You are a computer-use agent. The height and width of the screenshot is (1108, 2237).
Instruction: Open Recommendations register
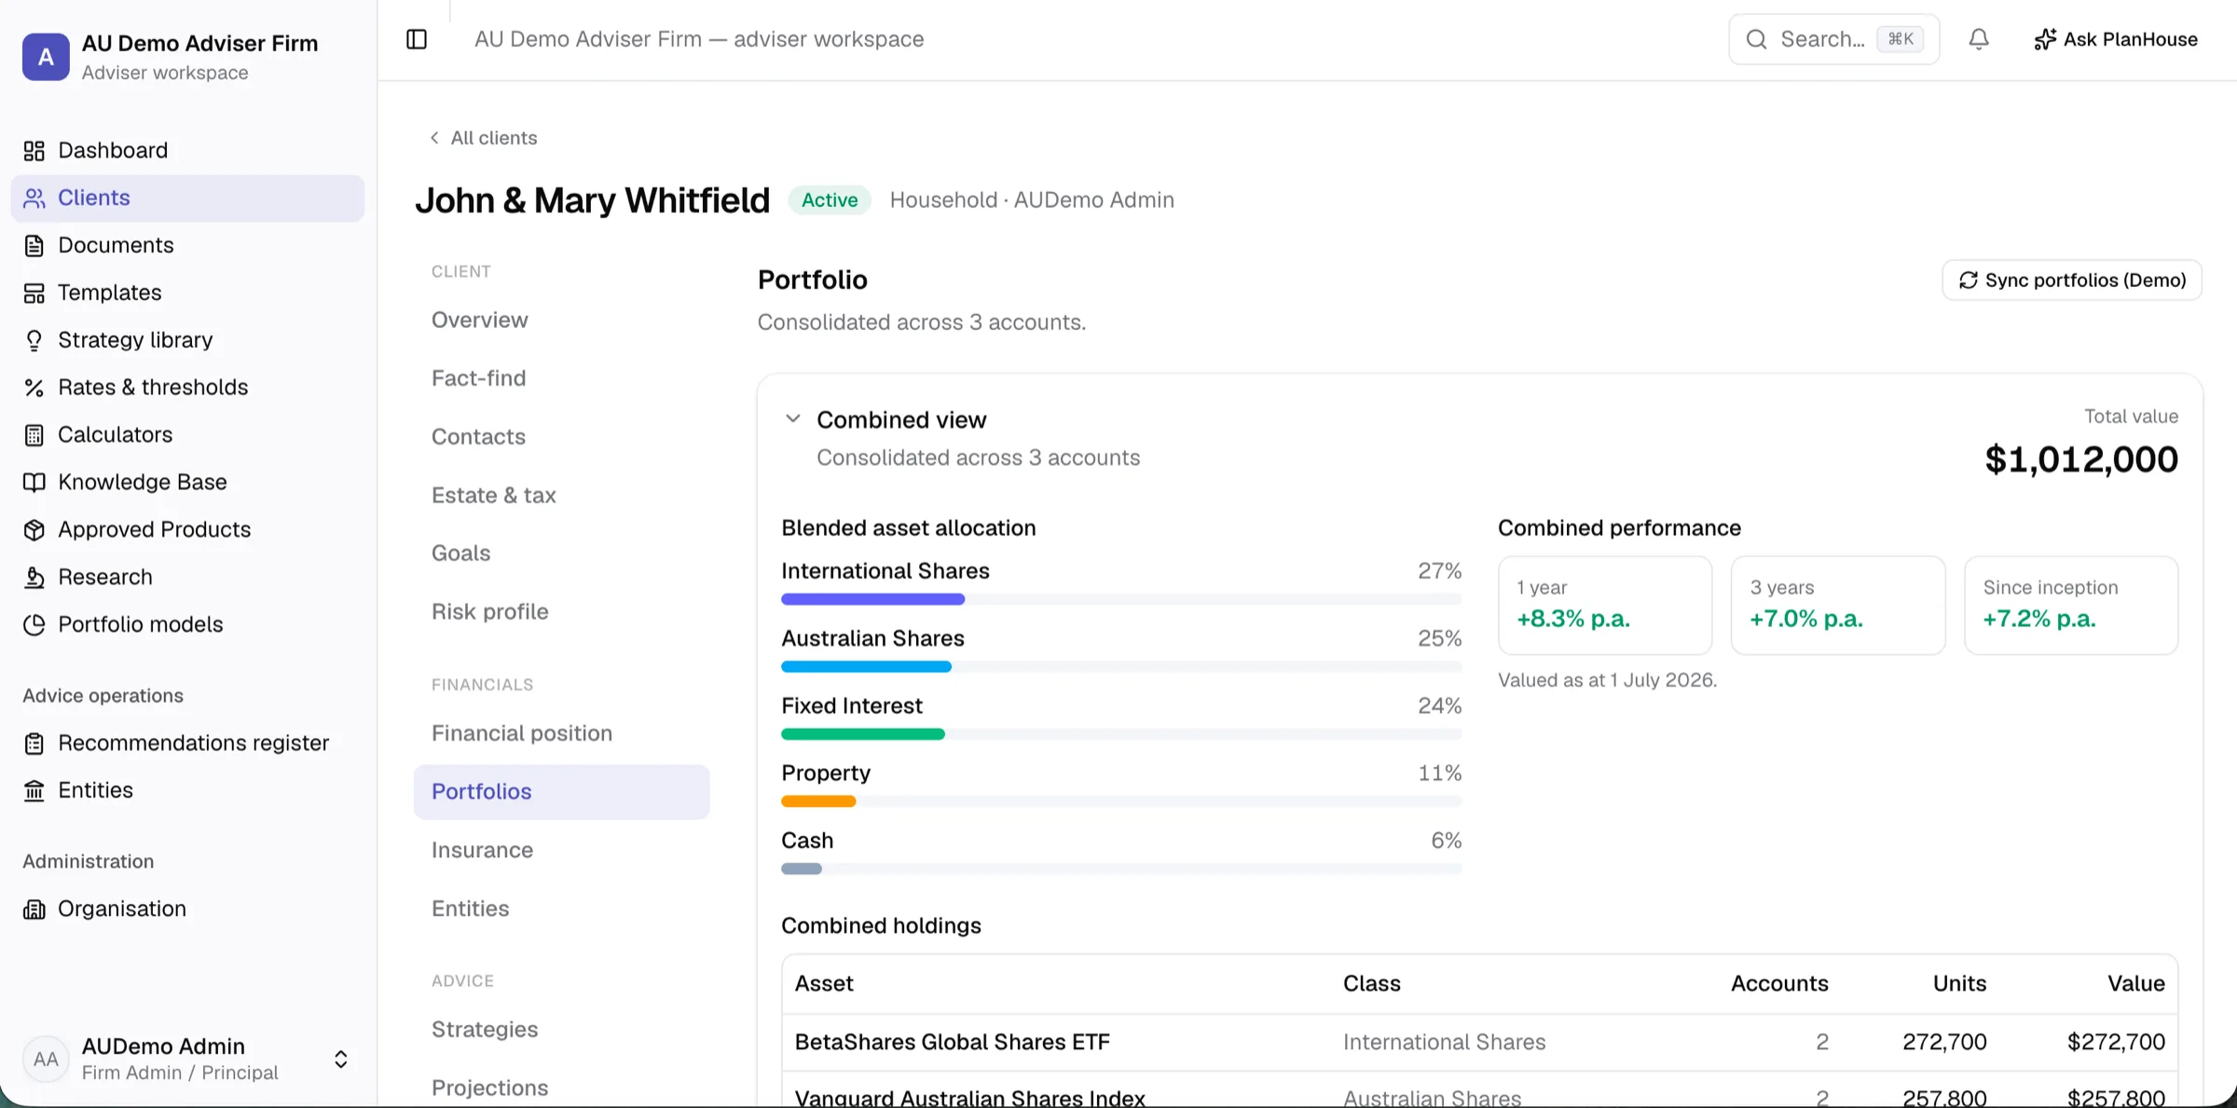[187, 743]
